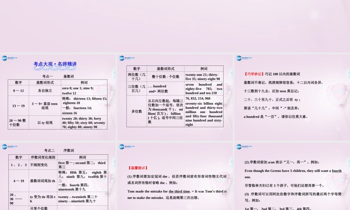Click the line 'a hundred 是 "一百"'

pyautogui.click(x=276, y=117)
